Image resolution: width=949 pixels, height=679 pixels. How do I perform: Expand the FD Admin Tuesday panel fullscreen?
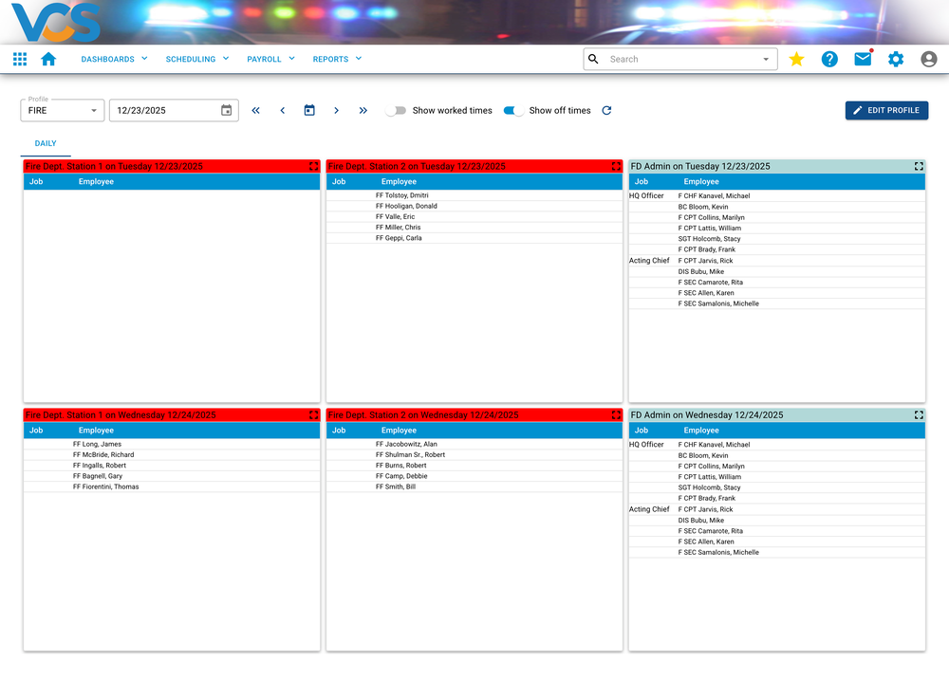(x=918, y=166)
